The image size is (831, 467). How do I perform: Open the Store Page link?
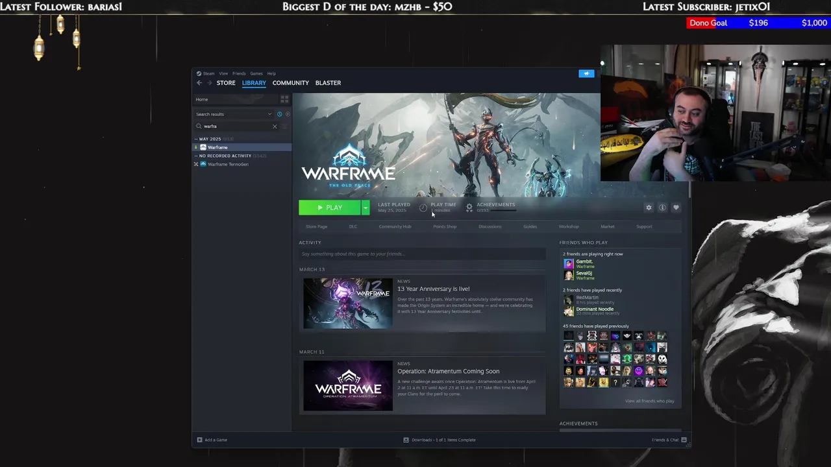point(317,226)
